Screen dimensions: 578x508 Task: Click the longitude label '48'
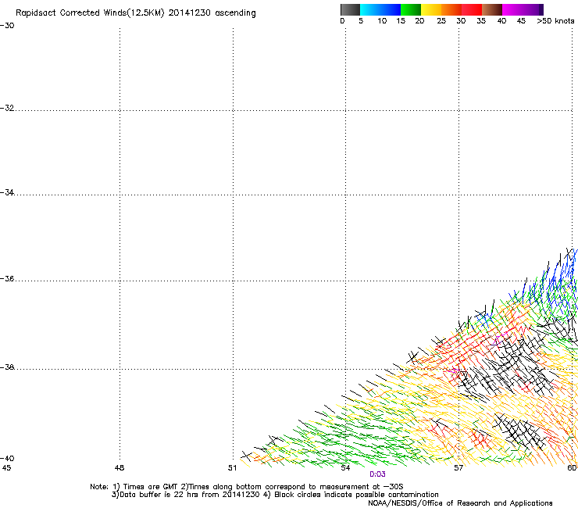120,468
